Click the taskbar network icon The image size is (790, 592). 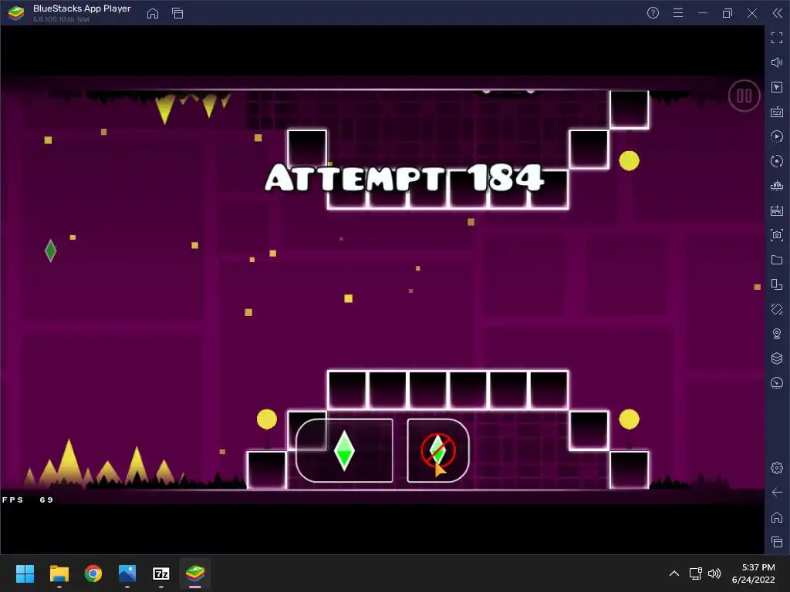point(696,573)
